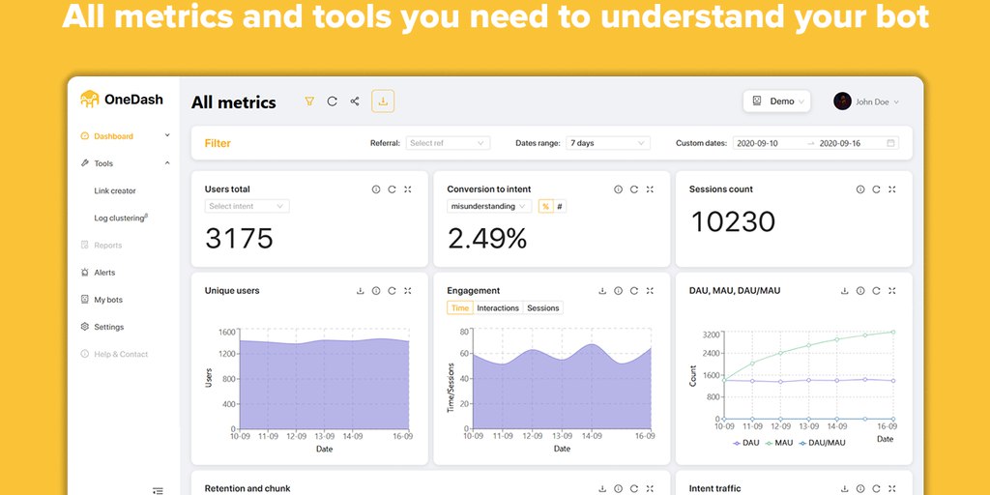Select the Interactions tab in Engagement
The image size is (990, 495).
pos(498,308)
